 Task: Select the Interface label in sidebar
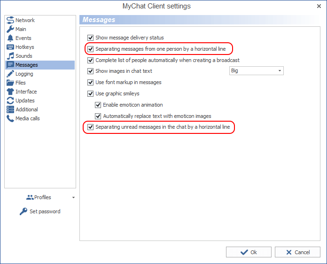point(26,92)
